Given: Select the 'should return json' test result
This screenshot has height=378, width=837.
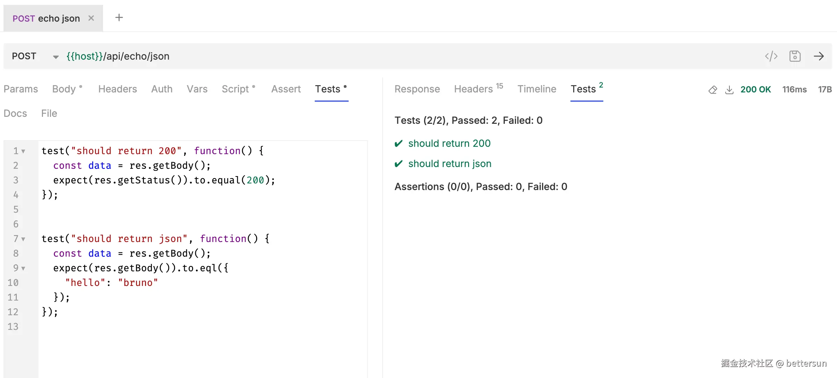Looking at the screenshot, I should point(450,164).
